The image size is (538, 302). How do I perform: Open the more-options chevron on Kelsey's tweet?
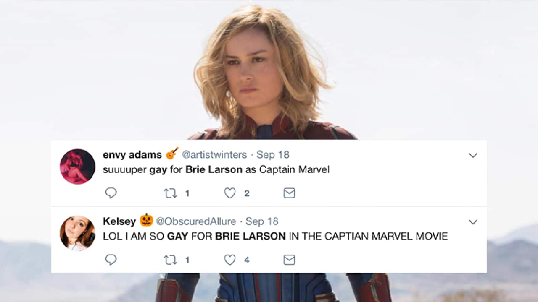point(473,222)
